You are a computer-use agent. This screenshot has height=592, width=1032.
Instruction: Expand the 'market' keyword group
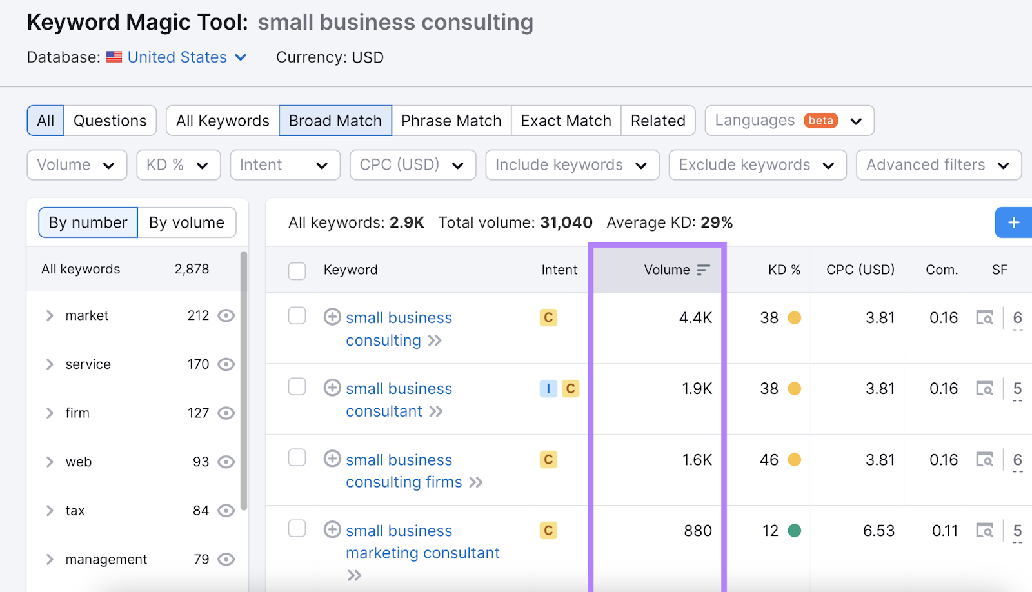pos(50,315)
